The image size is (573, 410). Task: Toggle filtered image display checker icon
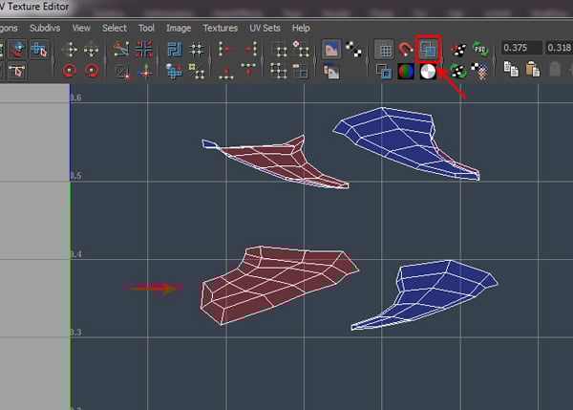pos(353,49)
